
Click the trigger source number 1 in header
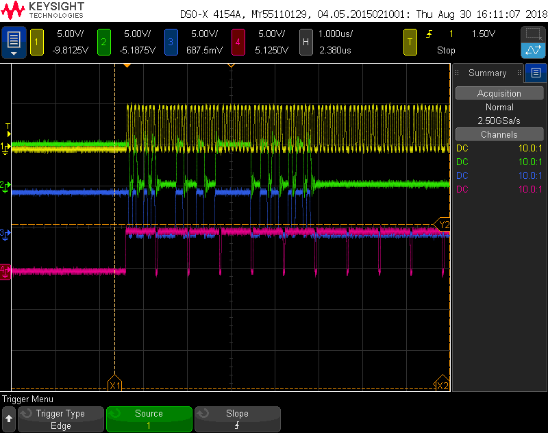click(x=451, y=34)
